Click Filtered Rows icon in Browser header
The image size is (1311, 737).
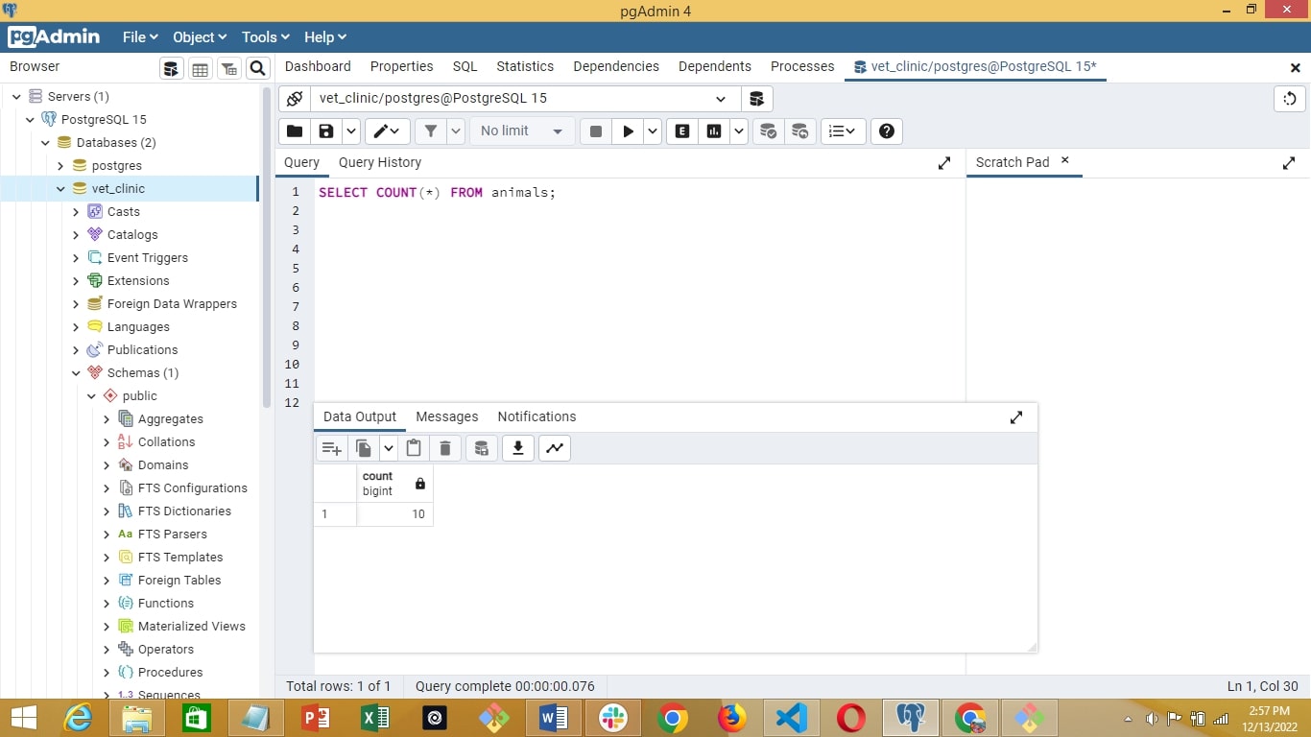(x=228, y=68)
